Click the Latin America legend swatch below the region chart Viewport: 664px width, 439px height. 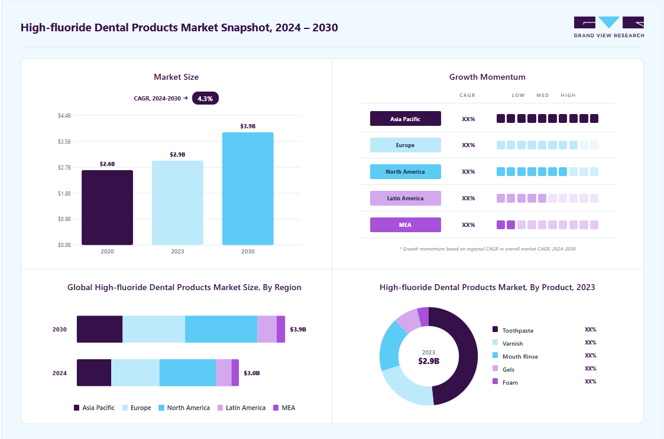pos(220,408)
